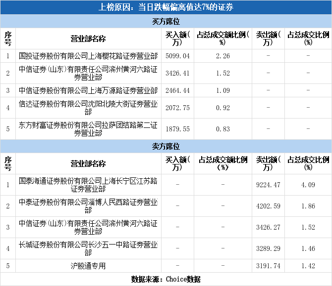
Task: Click 长城证券股份有限公司长沙五一中路证券营业部
Action: (x=88, y=248)
